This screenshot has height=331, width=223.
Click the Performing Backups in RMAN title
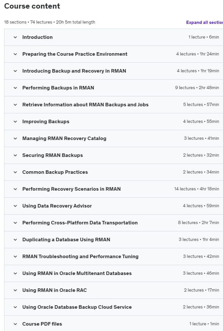58,88
